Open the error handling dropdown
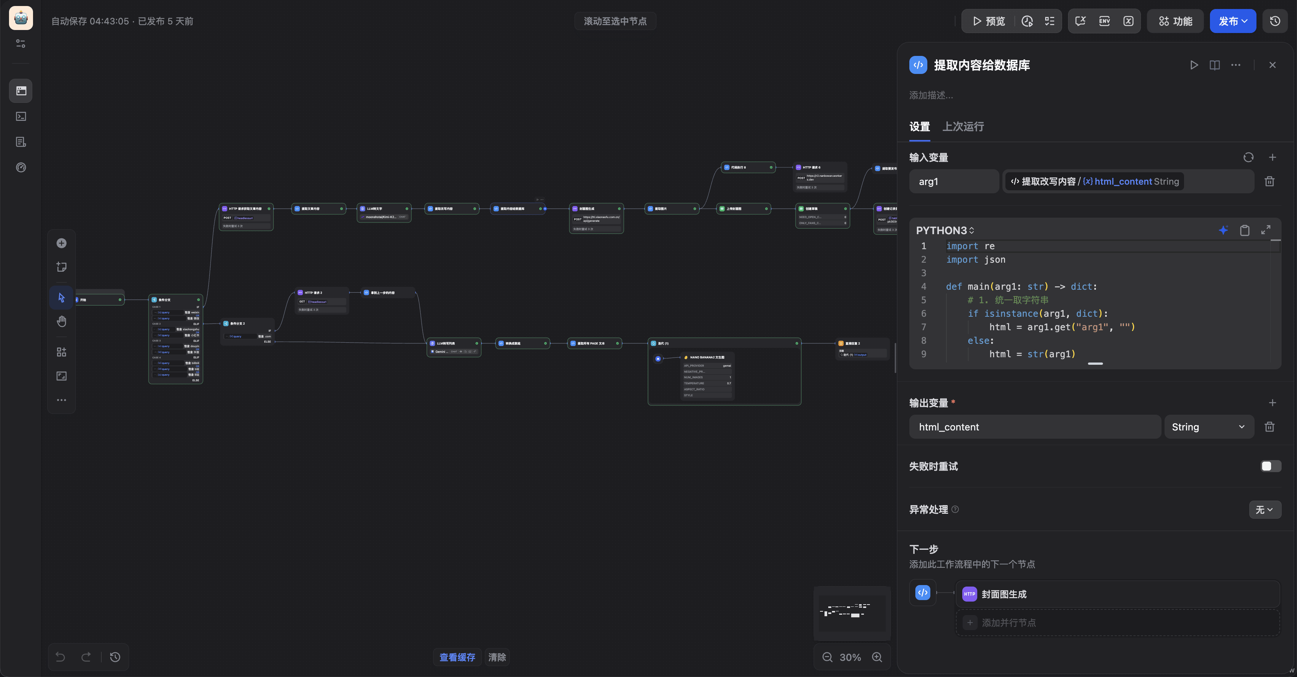Screen dimensions: 1297x677 [1264, 509]
